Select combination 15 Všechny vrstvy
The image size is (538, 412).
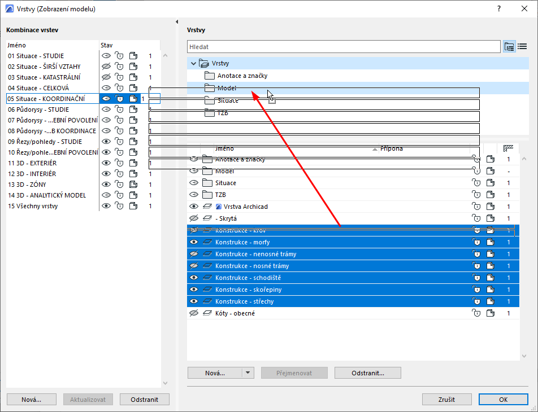33,205
